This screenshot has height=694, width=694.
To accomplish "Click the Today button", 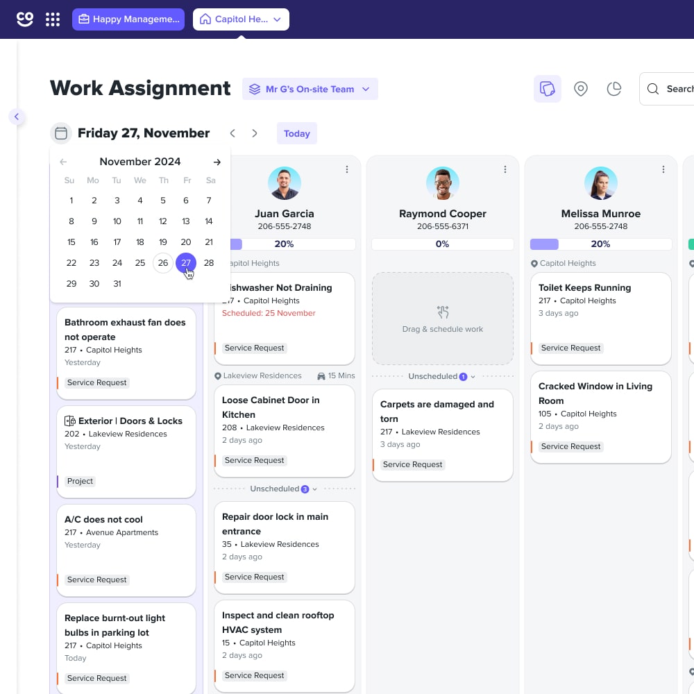I will [296, 133].
